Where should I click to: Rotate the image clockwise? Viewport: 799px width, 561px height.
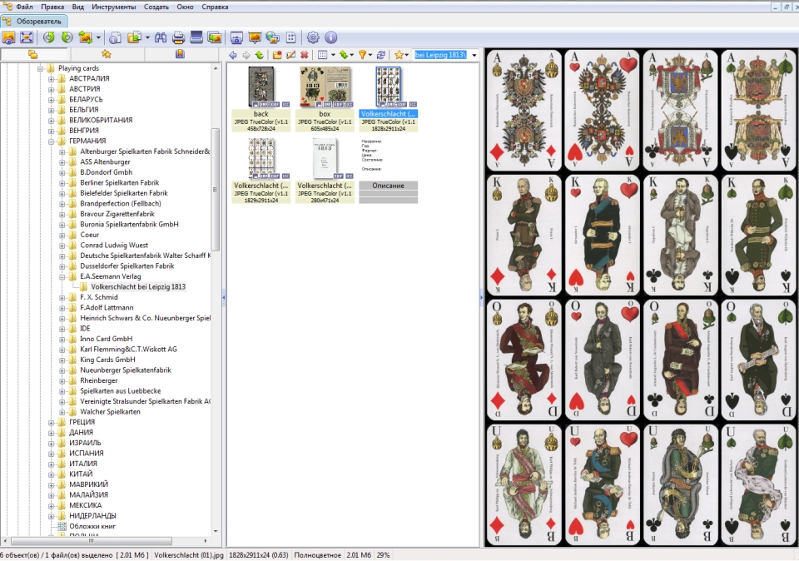pos(67,37)
